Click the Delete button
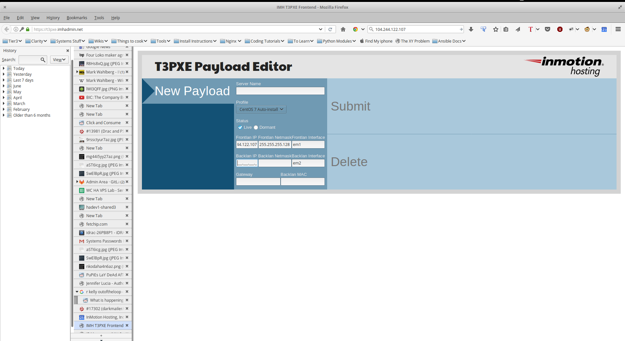Image resolution: width=625 pixels, height=341 pixels. tap(349, 162)
